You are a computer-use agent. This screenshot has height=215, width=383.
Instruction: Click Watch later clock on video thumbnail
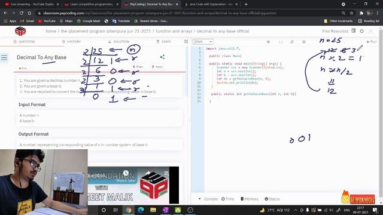(x=126, y=173)
